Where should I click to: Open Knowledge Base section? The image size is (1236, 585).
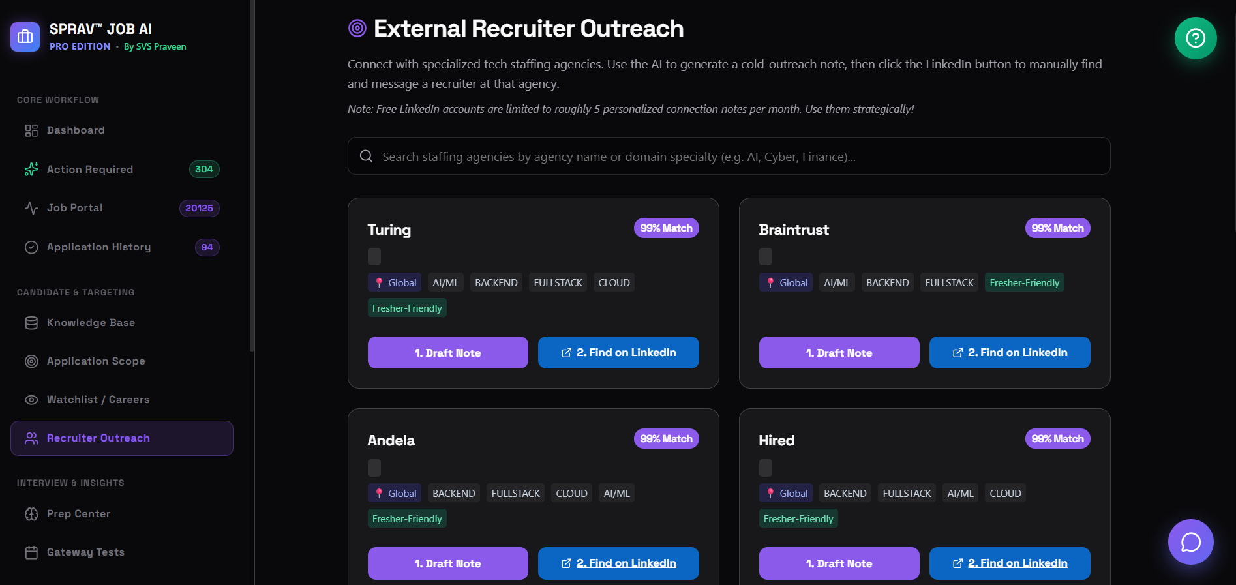click(x=122, y=323)
